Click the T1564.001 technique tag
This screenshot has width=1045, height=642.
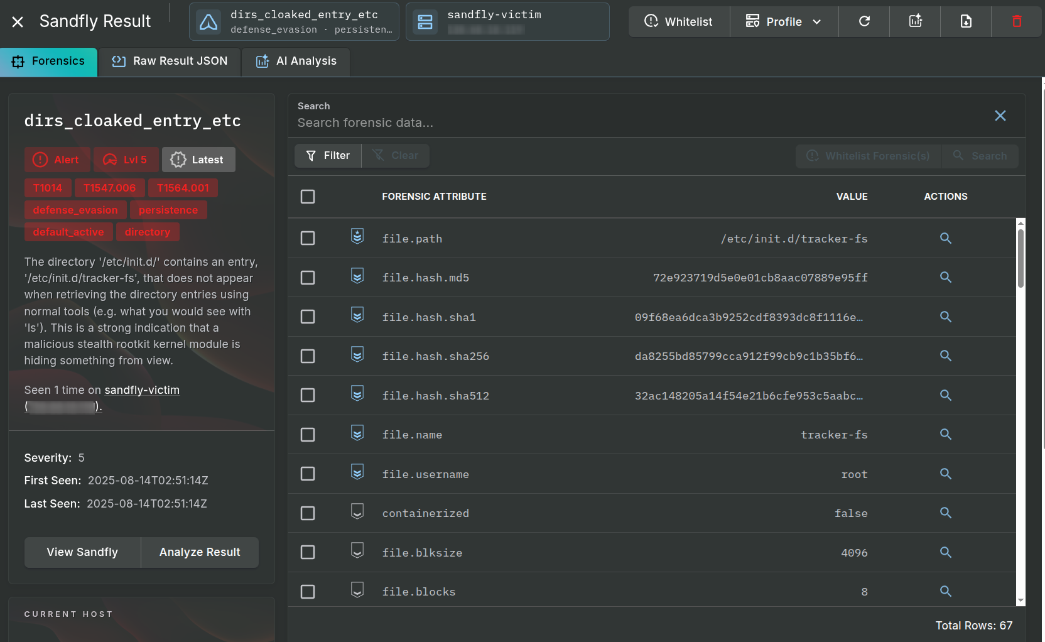pos(183,188)
